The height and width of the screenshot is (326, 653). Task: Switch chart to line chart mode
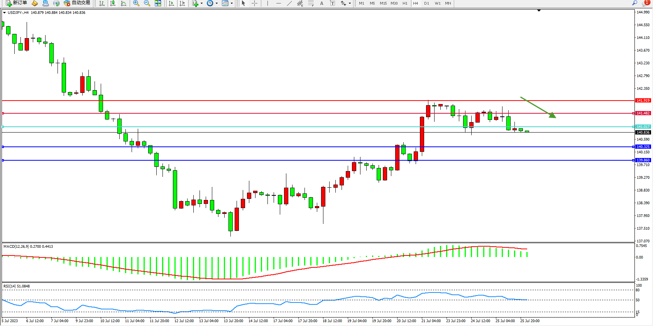[123, 3]
